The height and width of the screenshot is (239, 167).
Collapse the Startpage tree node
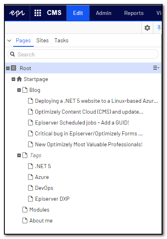[14, 79]
